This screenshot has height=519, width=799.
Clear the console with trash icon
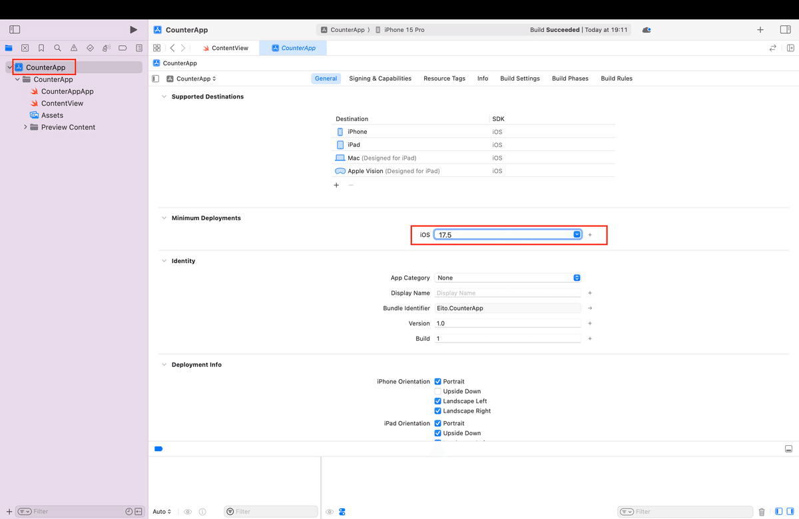pos(762,512)
